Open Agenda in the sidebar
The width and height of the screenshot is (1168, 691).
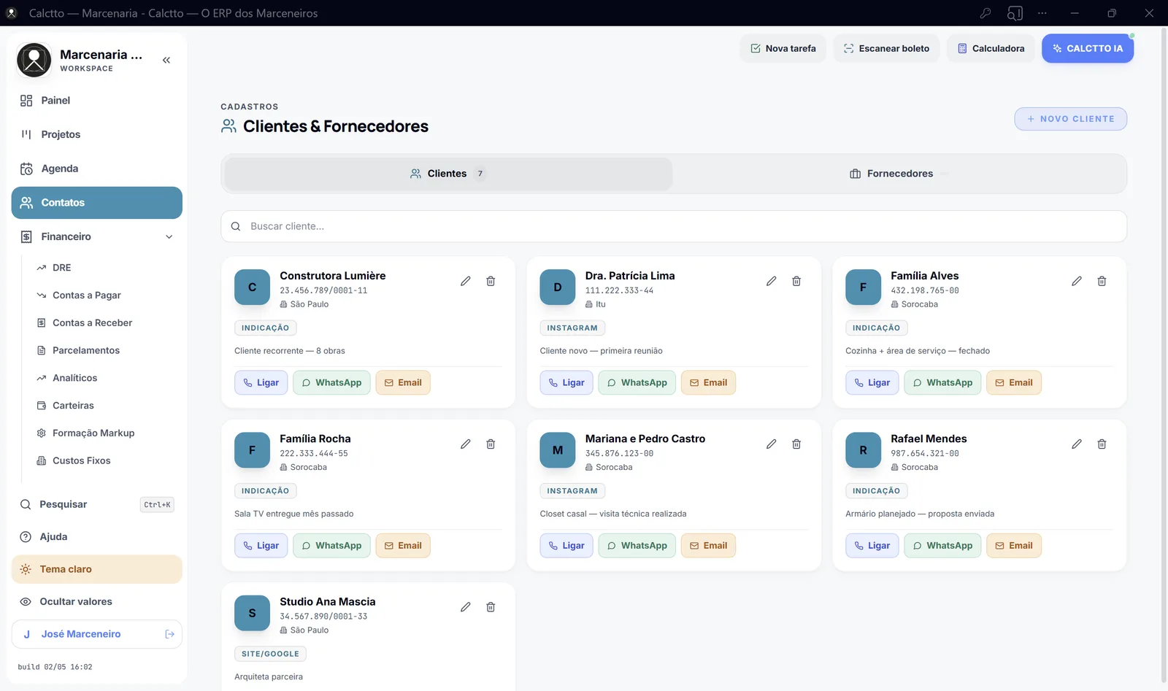click(97, 169)
